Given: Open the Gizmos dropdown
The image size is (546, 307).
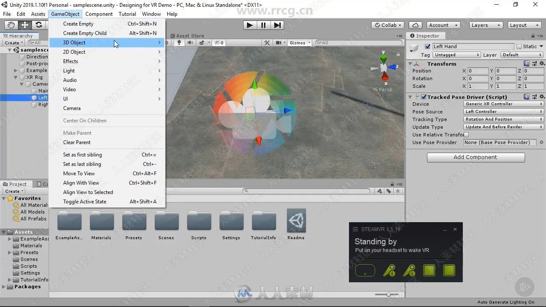Looking at the screenshot, I should coord(300,43).
